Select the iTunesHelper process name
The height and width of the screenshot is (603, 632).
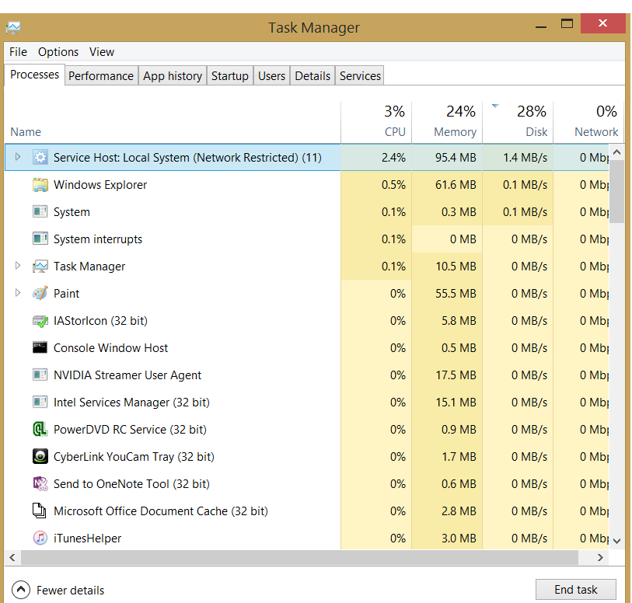(87, 539)
